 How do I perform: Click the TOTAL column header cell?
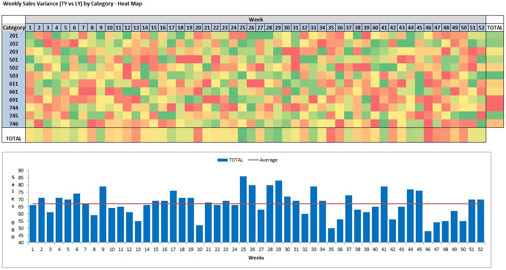[495, 28]
